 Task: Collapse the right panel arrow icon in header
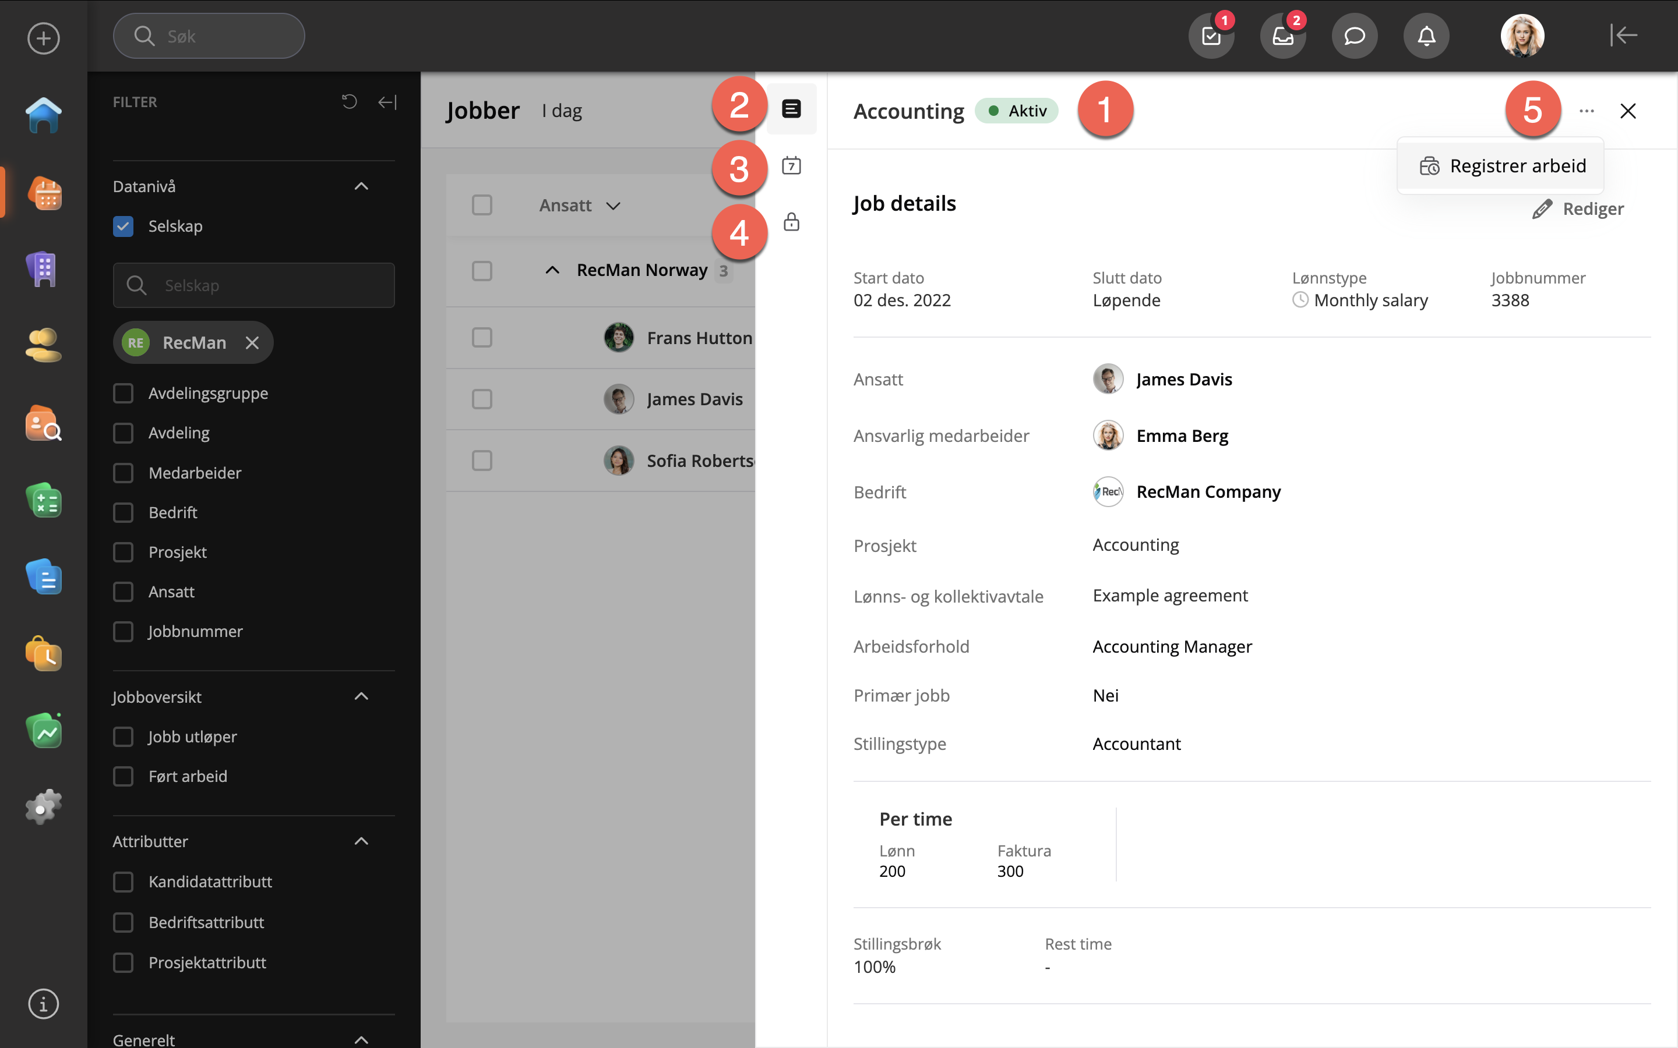1623,35
